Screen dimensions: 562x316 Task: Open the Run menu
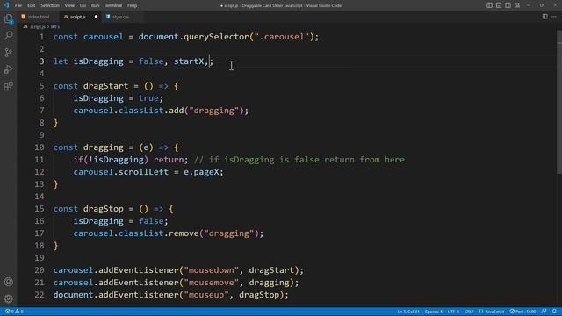point(96,5)
